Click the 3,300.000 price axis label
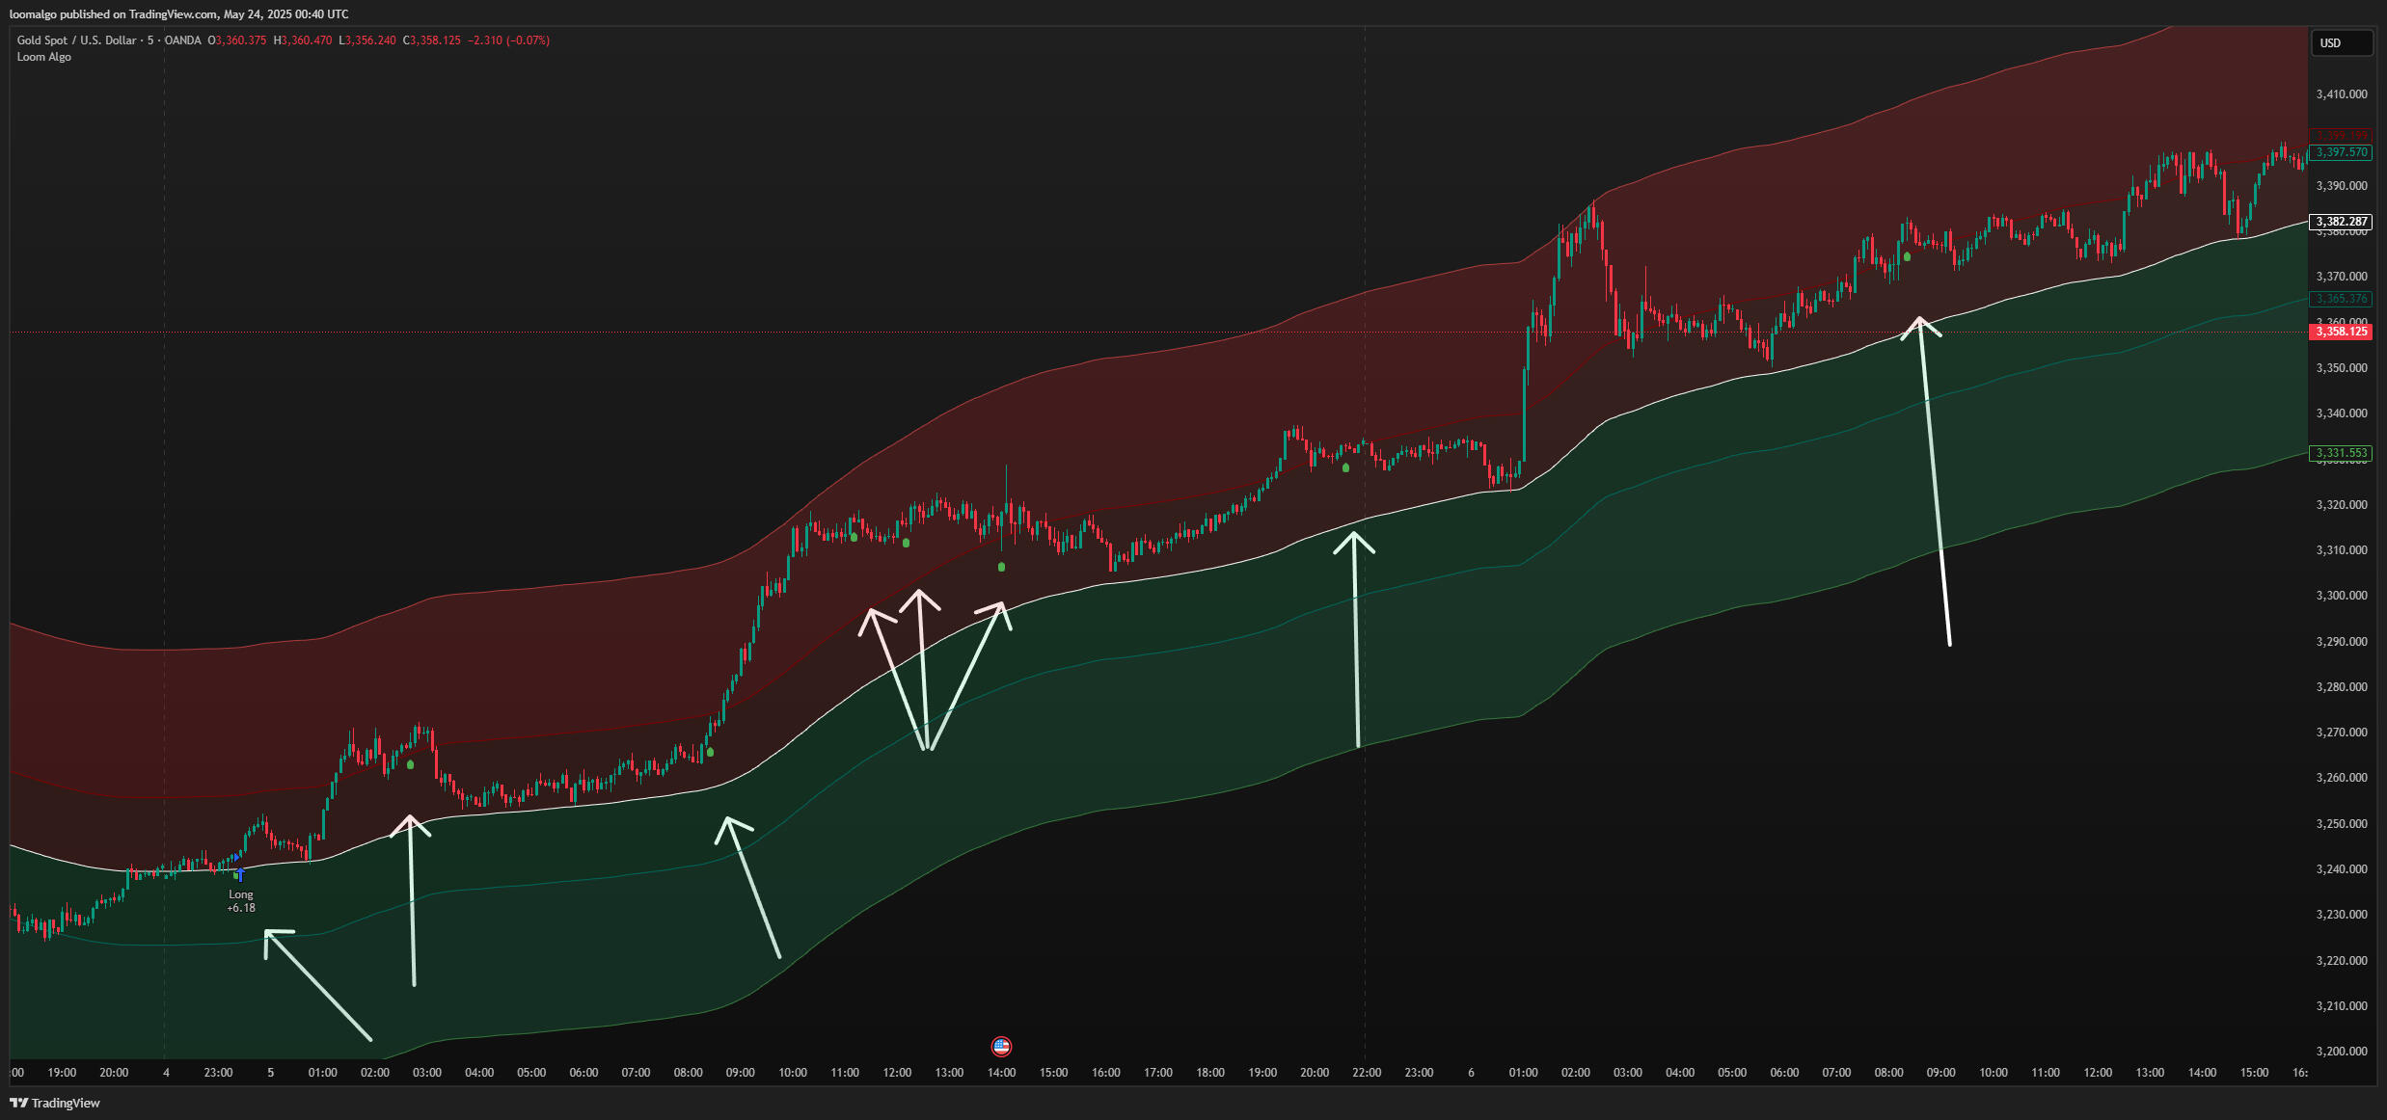Screen dimensions: 2387x1120 click(x=2341, y=596)
